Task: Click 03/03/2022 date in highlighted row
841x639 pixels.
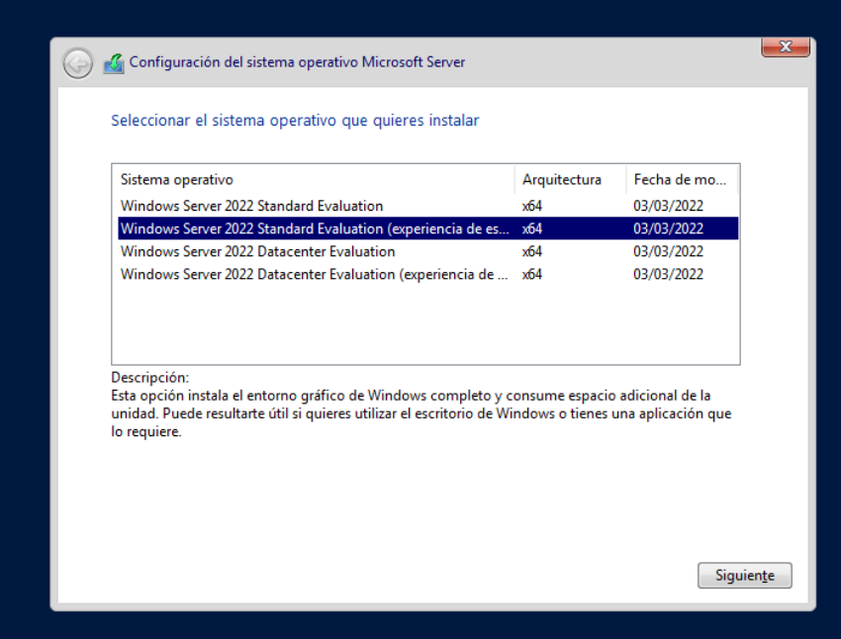Action: coord(668,228)
